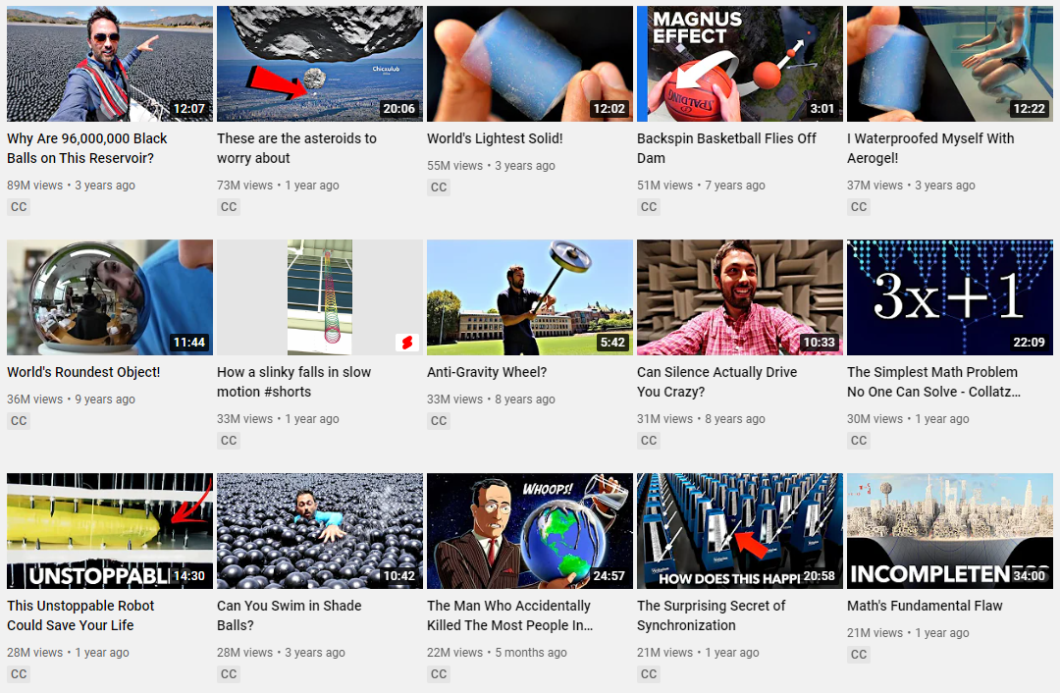Click title 'Can You Swim in Shade Balls?'
This screenshot has width=1060, height=693.
click(x=290, y=615)
